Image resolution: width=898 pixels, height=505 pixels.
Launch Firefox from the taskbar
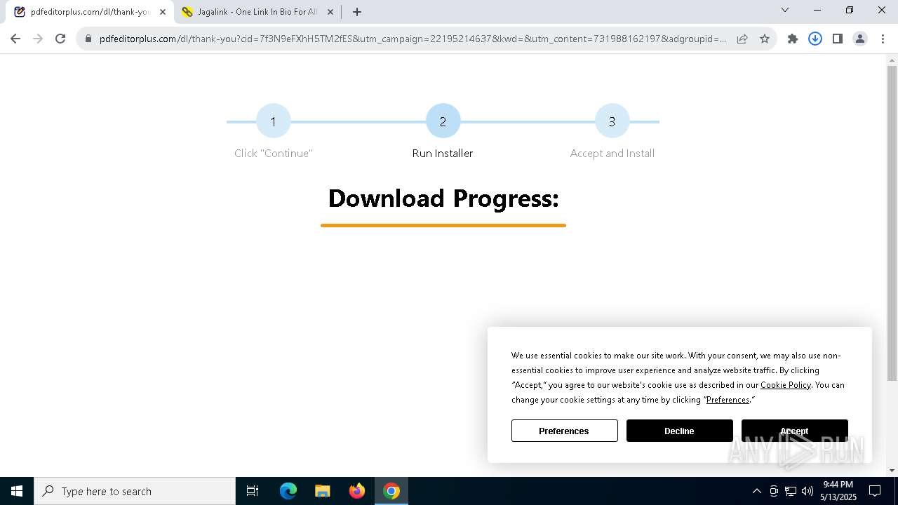point(357,491)
